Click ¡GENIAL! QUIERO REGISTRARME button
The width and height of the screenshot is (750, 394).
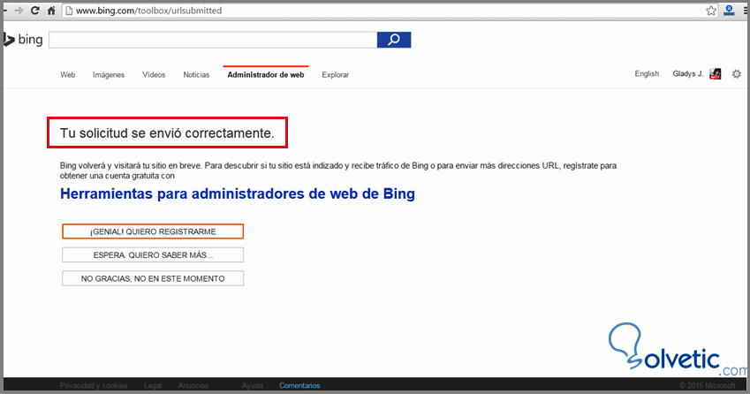pyautogui.click(x=153, y=231)
